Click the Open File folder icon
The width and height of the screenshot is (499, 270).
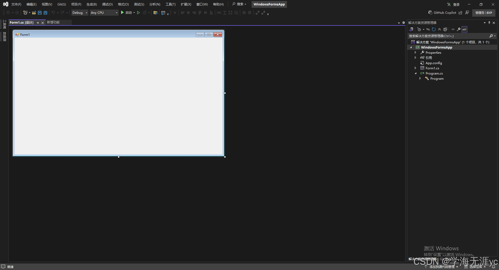pos(34,12)
